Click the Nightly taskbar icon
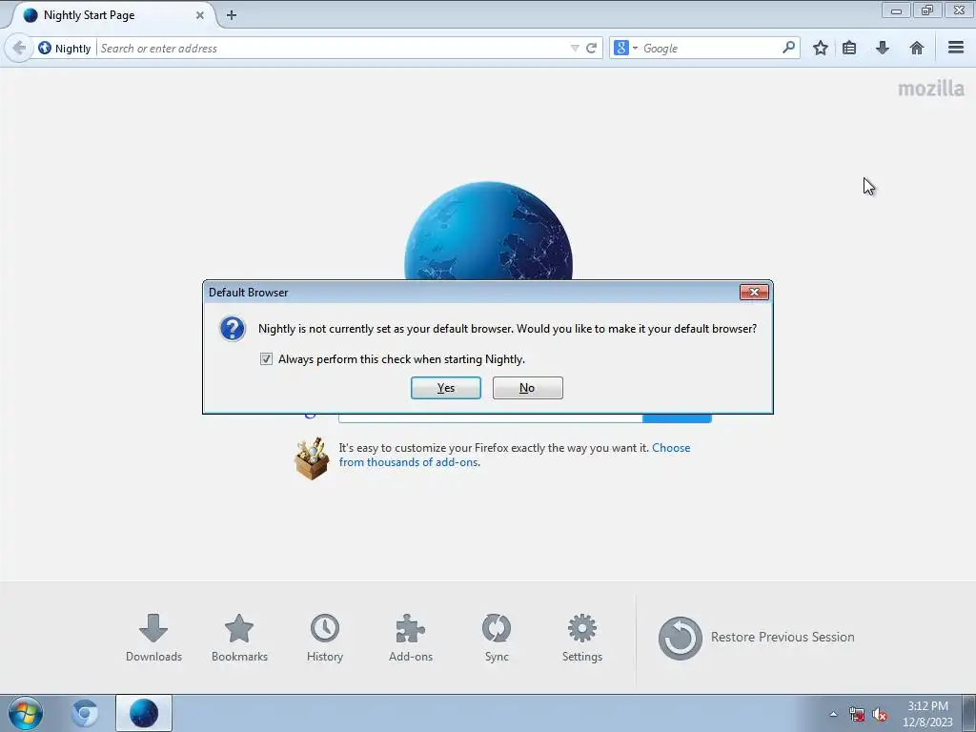The width and height of the screenshot is (976, 732). [x=143, y=713]
